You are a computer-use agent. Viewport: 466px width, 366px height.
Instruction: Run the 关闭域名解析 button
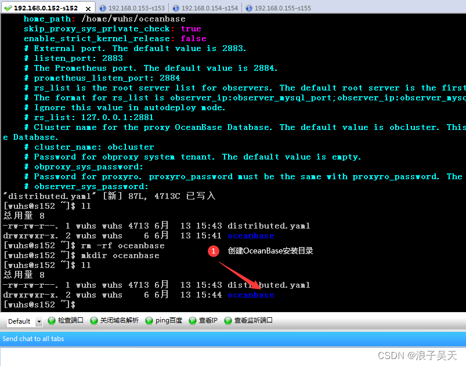[x=114, y=321]
